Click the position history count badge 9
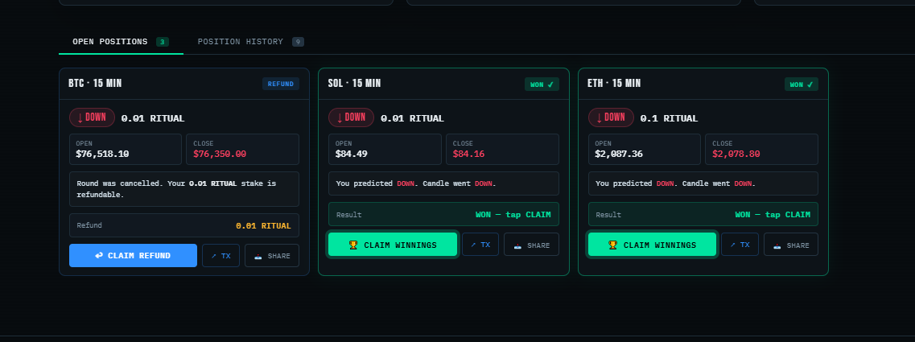915x342 pixels. pos(299,42)
